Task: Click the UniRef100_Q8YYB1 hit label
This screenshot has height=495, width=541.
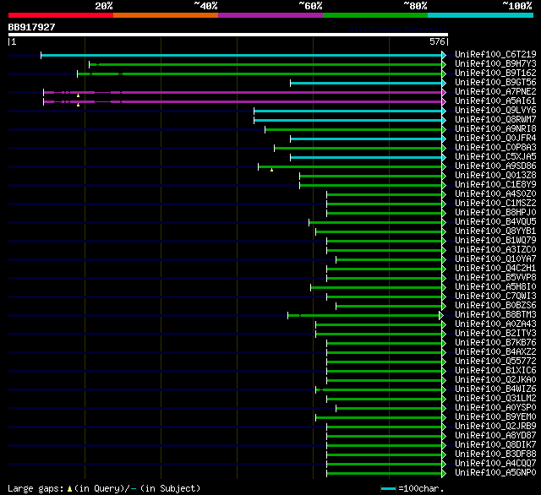Action: pyautogui.click(x=495, y=231)
